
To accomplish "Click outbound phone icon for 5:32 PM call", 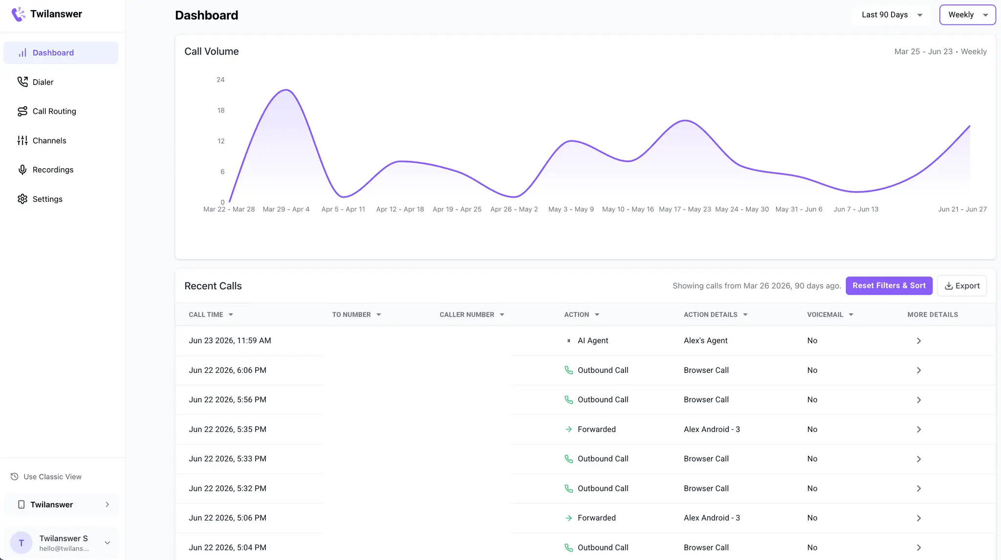I will tap(568, 489).
